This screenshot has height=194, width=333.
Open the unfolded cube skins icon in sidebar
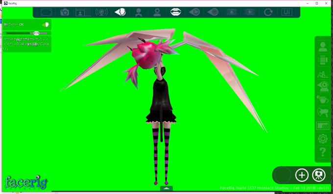323,60
